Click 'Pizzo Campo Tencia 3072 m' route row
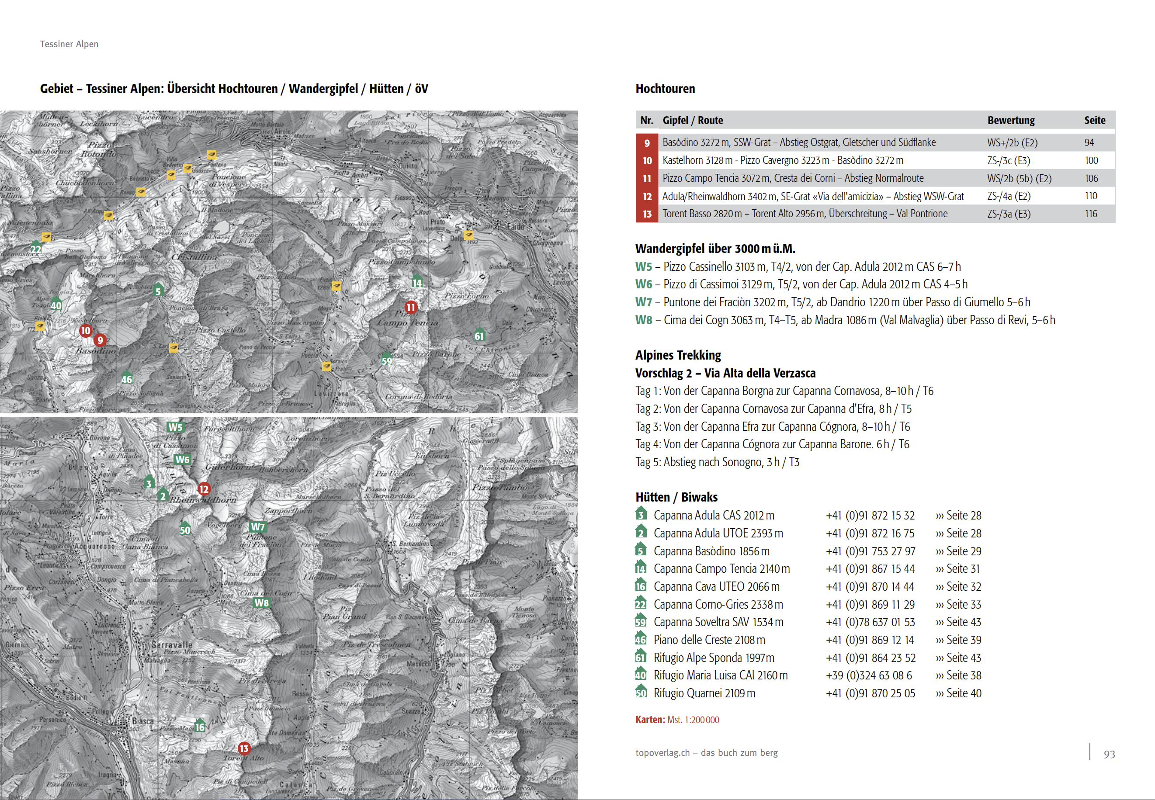Image resolution: width=1155 pixels, height=800 pixels. pyautogui.click(x=876, y=178)
